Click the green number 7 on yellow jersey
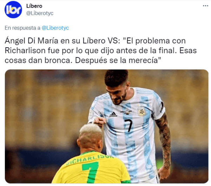211x186 pixels. (90, 172)
